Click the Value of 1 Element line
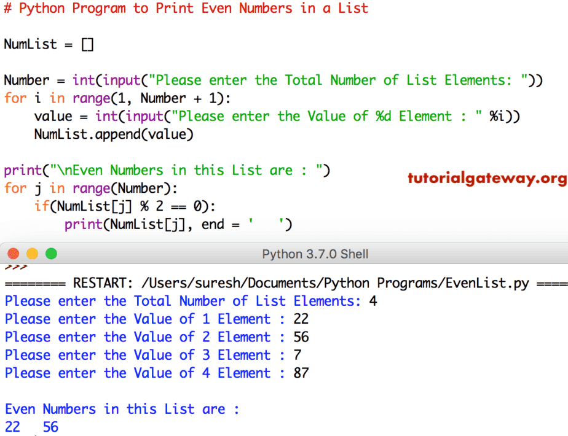 154,319
